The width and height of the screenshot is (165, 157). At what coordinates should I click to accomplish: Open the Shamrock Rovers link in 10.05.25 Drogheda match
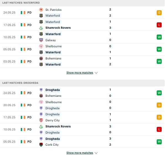[x=58, y=126]
